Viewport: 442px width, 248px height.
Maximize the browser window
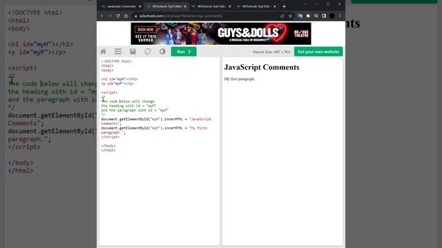point(328,4)
